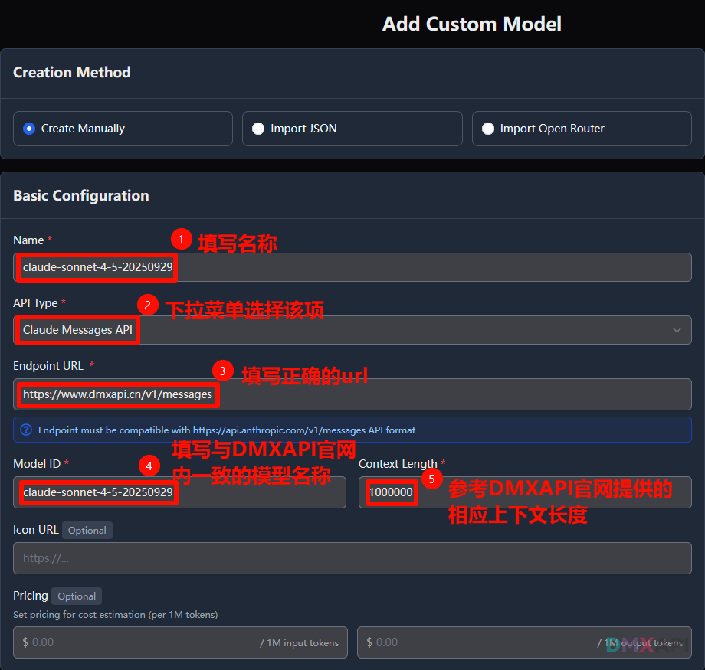Choose the Import JSON radio option

click(x=258, y=129)
